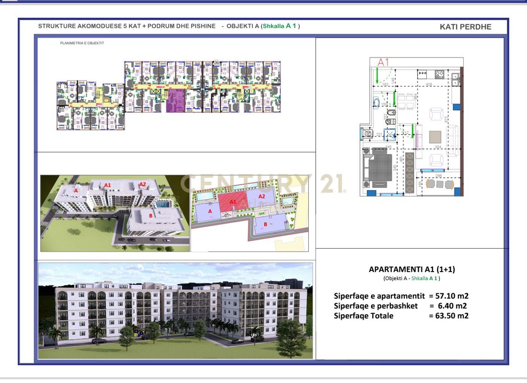Toggle the green entrance door swing arrow

(377, 76)
